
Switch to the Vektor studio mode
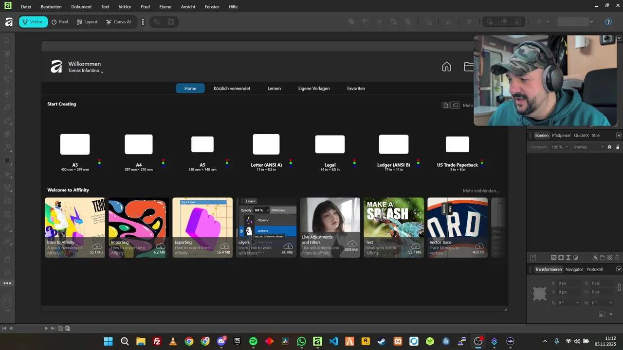click(x=33, y=22)
